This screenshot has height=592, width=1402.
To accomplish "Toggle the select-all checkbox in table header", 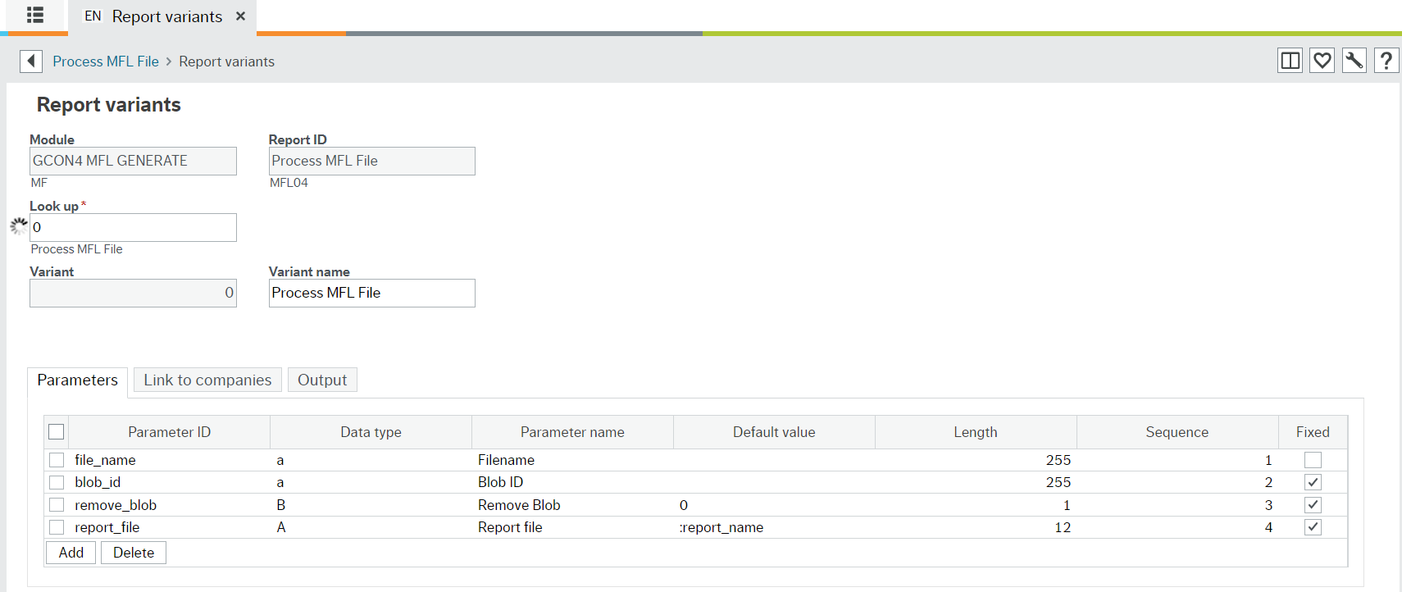I will (x=57, y=431).
